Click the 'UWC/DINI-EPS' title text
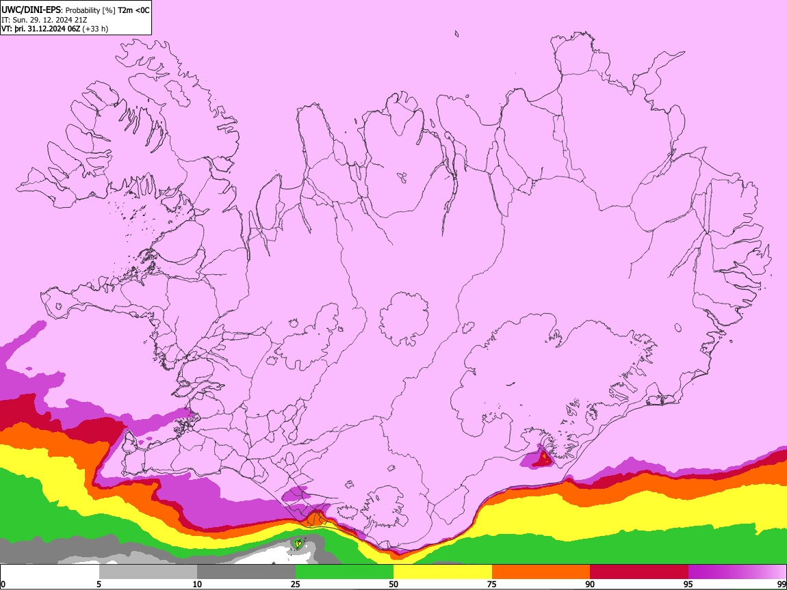 [x=31, y=10]
